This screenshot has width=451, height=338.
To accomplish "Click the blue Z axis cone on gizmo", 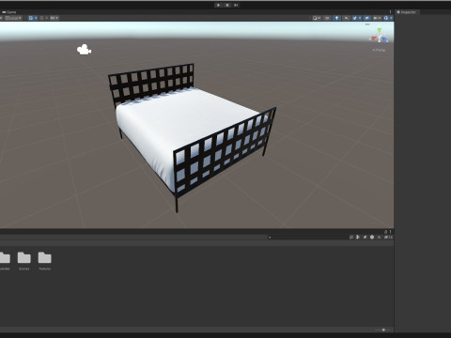I will coord(384,39).
